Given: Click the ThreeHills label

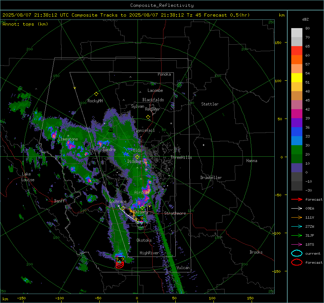Looking at the screenshot, I should [x=181, y=157].
